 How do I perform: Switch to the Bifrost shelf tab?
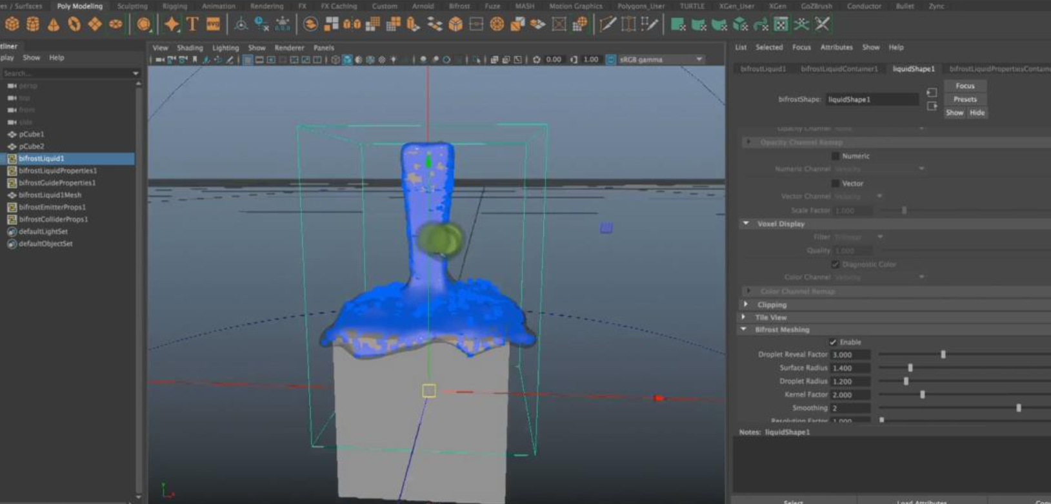pos(459,6)
